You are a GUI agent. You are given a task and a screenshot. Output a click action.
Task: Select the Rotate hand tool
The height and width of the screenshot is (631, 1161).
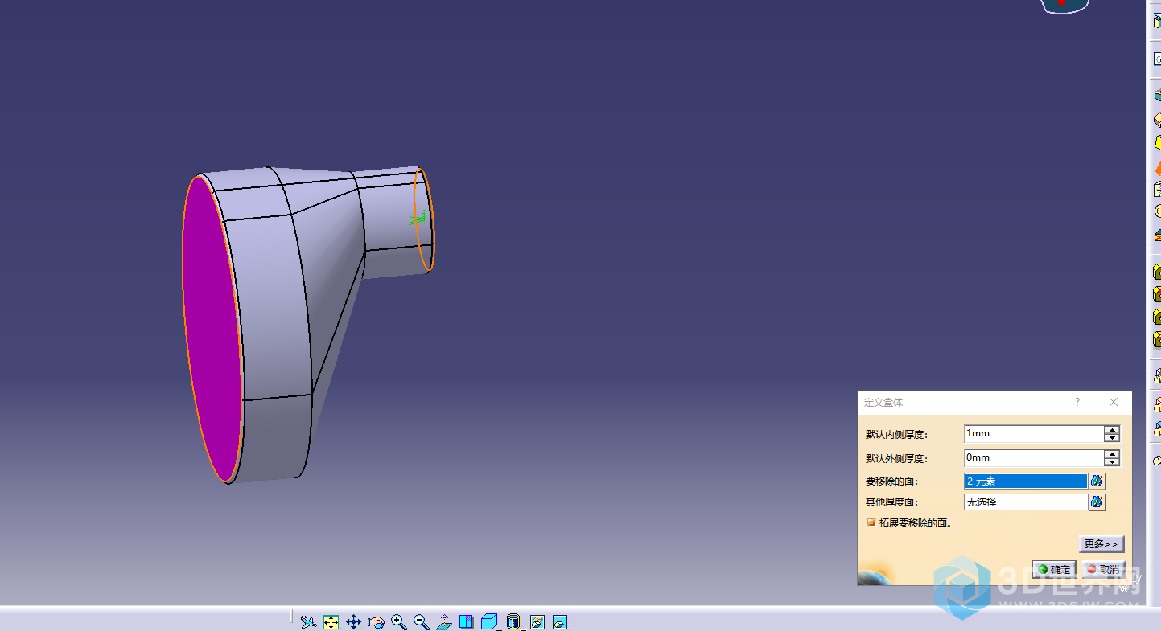pyautogui.click(x=376, y=621)
